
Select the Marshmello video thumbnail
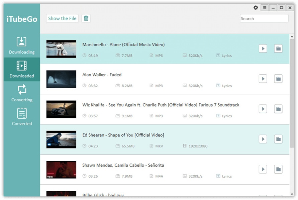pyautogui.click(x=61, y=49)
